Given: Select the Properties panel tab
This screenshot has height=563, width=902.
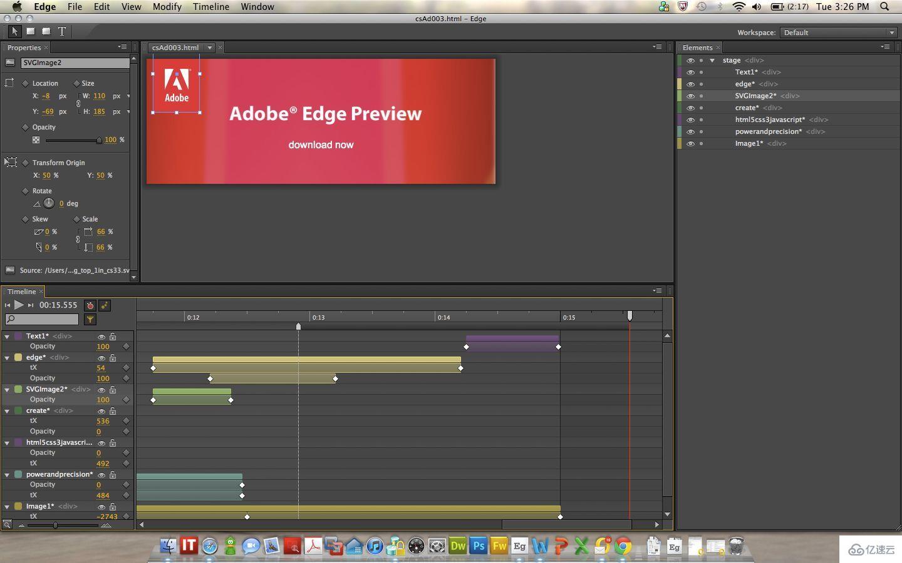Looking at the screenshot, I should pos(24,48).
